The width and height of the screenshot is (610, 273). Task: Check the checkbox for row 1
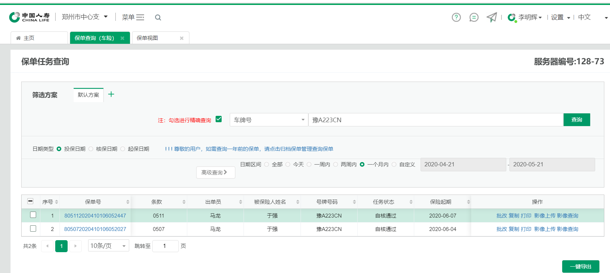(33, 215)
